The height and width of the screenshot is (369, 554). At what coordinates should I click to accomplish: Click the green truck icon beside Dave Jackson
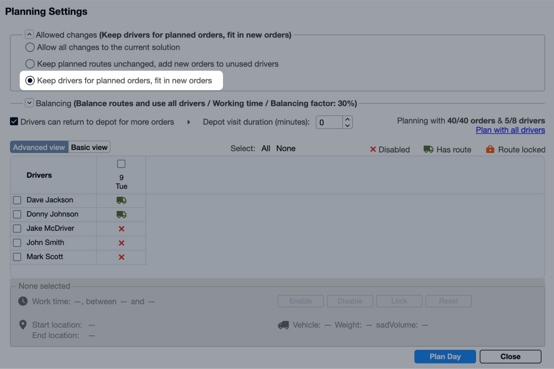[121, 200]
